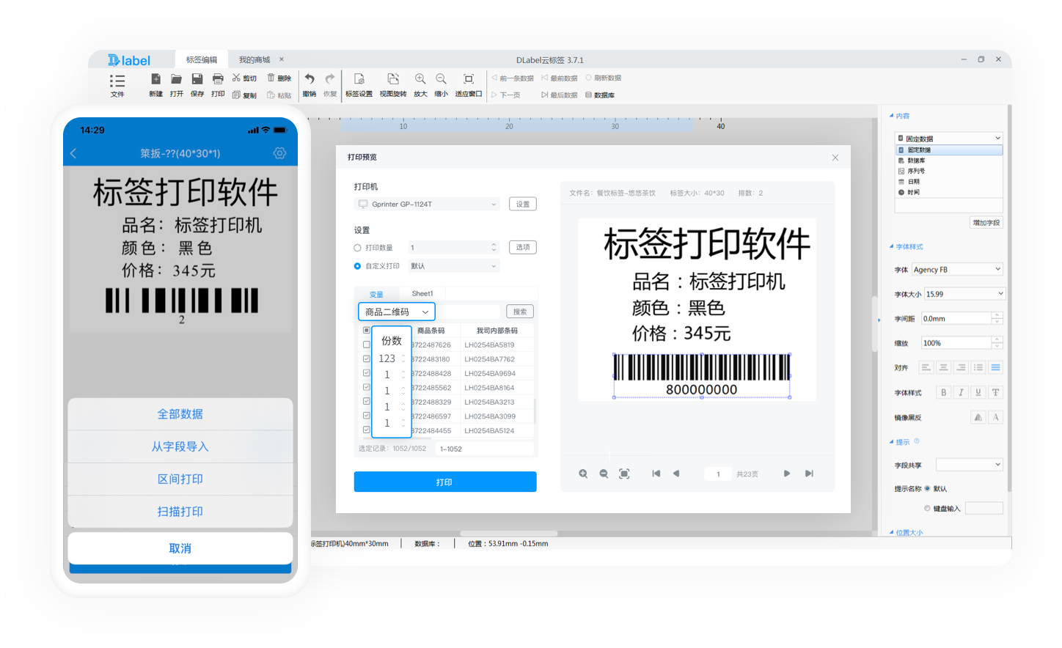Viewport: 1062px width, 648px height.
Task: Click the 剪切 scissors icon
Action: click(x=236, y=78)
